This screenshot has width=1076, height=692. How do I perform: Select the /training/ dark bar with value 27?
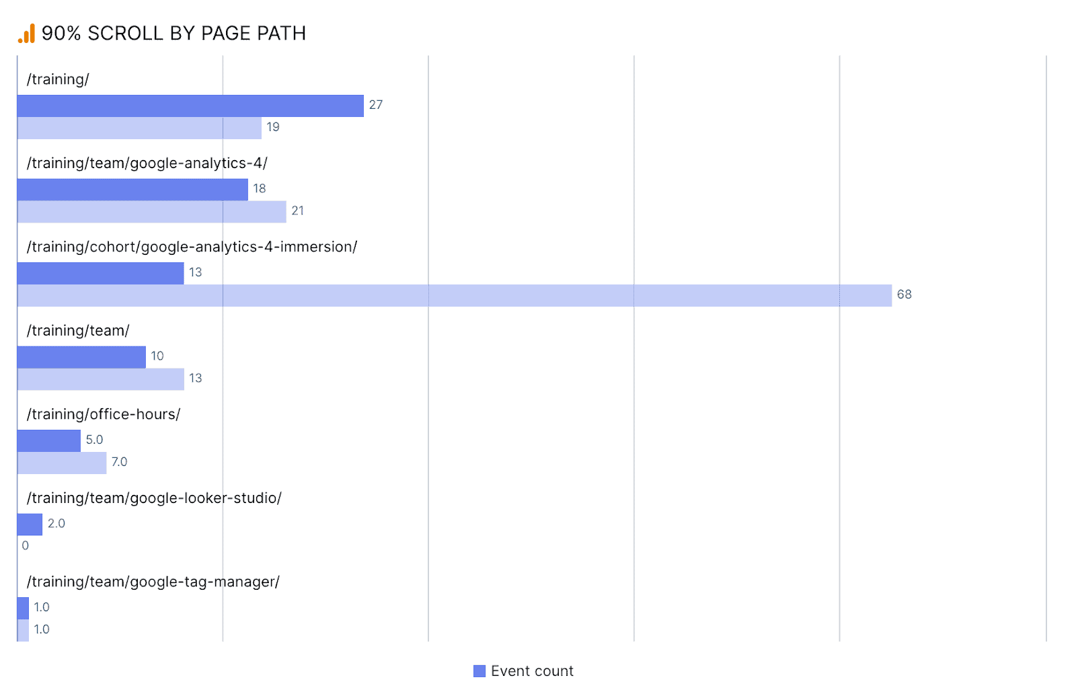[x=190, y=106]
